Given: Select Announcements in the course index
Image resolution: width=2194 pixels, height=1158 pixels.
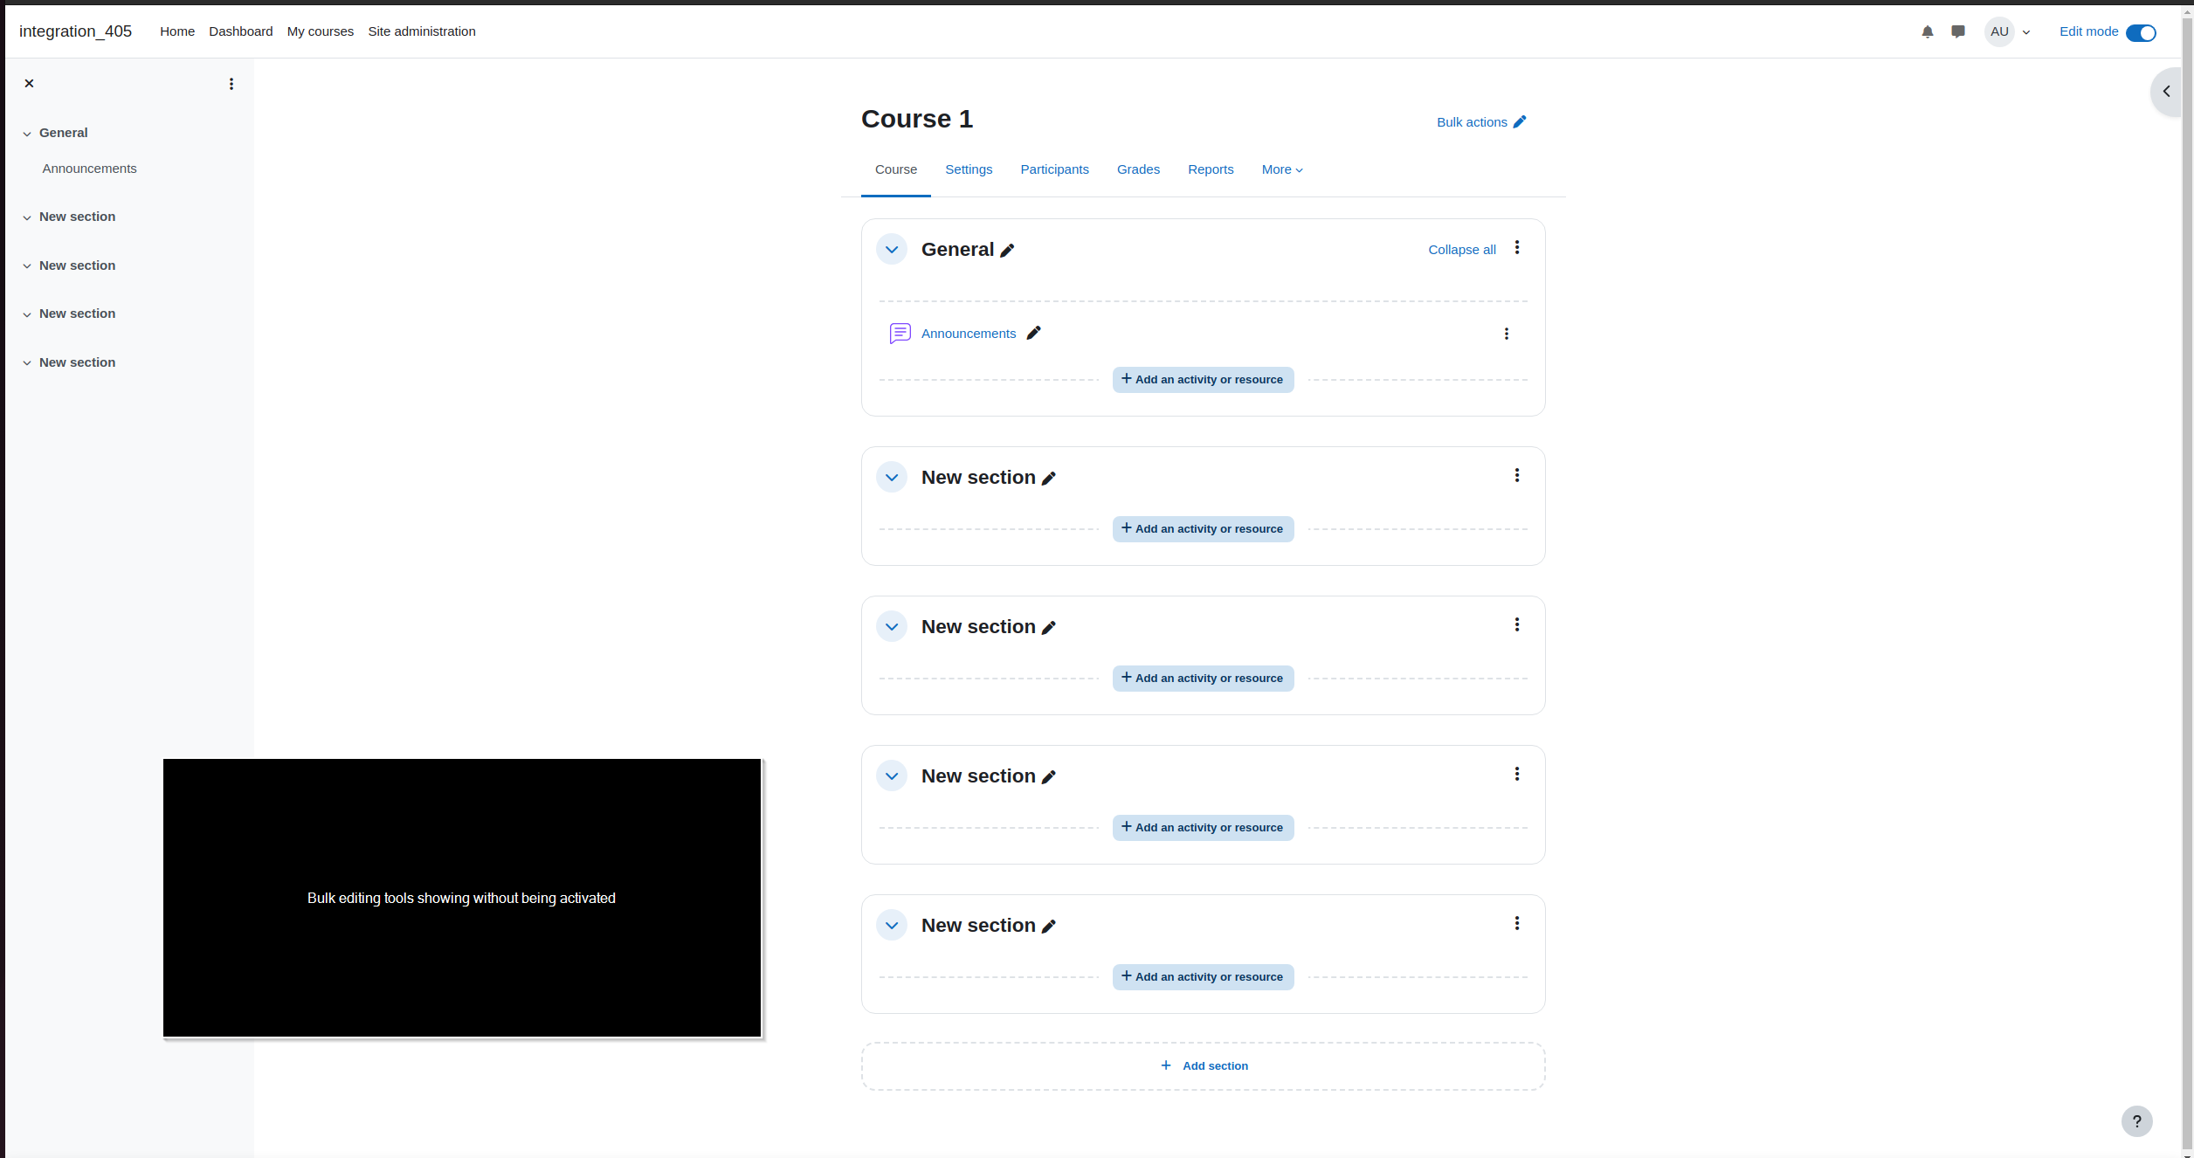Looking at the screenshot, I should pos(89,169).
